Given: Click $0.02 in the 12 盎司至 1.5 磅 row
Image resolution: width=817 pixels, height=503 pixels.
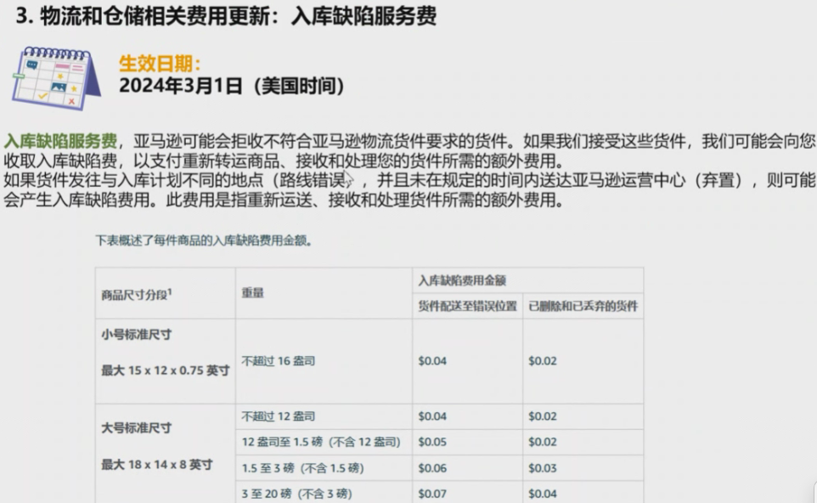Looking at the screenshot, I should pyautogui.click(x=543, y=442).
